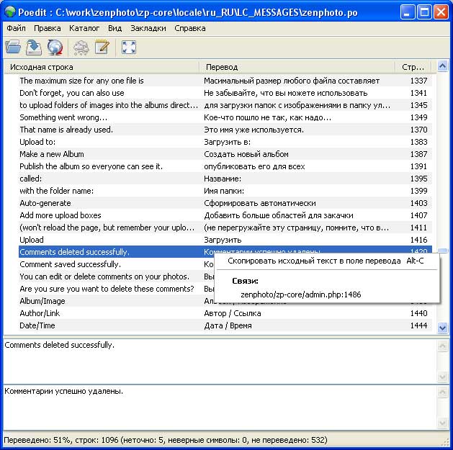This screenshot has height=450, width=453.
Task: Click the source text pane
Action: pos(220,361)
